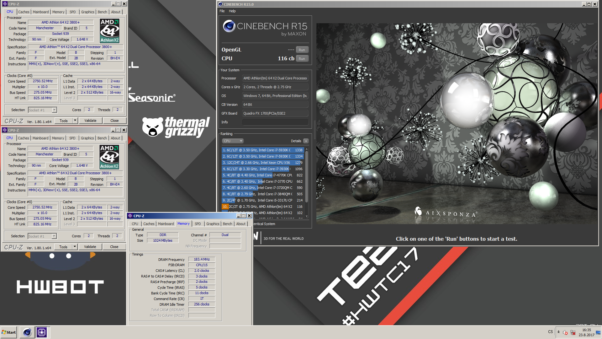This screenshot has height=339, width=602.
Task: Click the network tray icon
Action: pyautogui.click(x=573, y=332)
